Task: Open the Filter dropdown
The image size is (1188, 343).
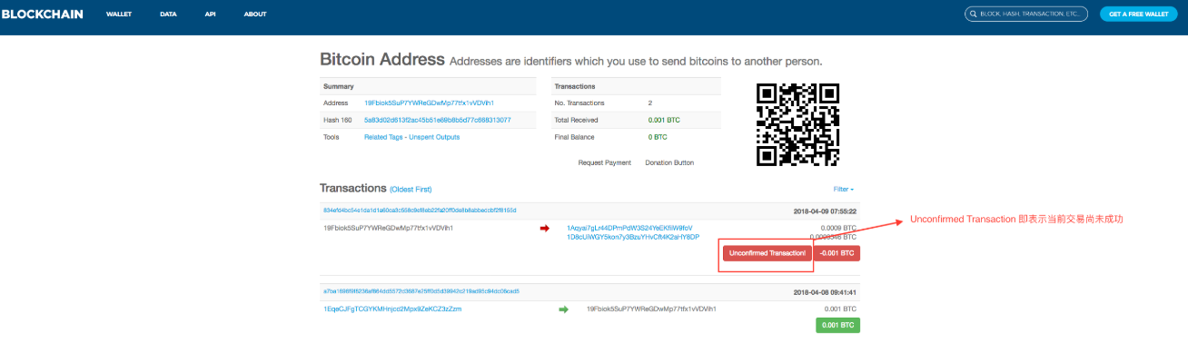Action: [843, 190]
